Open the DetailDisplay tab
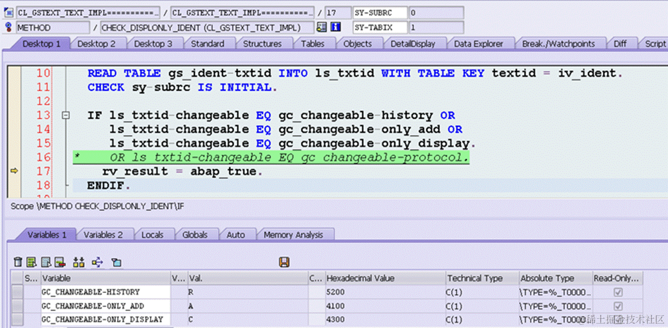Screen dimensions: 668x328 point(413,44)
